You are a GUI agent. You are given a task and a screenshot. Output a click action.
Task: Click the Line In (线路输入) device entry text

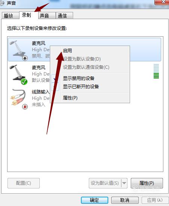(x=40, y=92)
